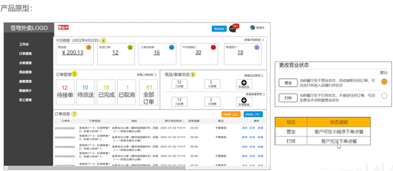Click value 16 under 订单完成率
393x171 pixels.
coord(157,53)
